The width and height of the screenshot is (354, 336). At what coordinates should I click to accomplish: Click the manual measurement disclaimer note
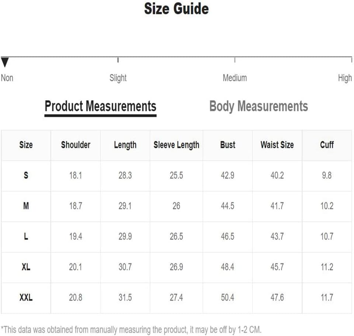pyautogui.click(x=131, y=330)
